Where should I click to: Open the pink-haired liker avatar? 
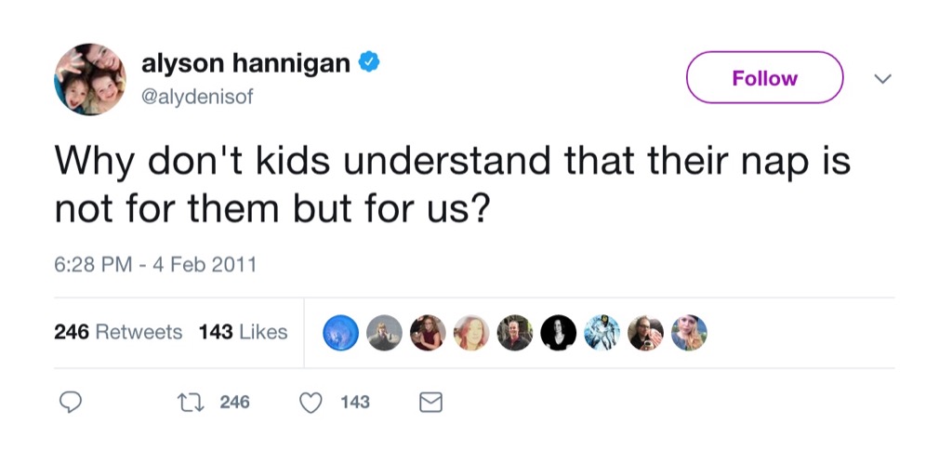click(x=470, y=333)
